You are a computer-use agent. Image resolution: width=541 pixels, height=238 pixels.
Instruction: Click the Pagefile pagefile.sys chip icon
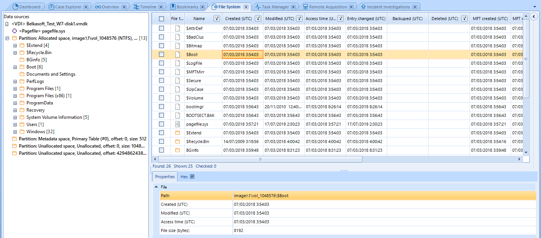(x=15, y=31)
